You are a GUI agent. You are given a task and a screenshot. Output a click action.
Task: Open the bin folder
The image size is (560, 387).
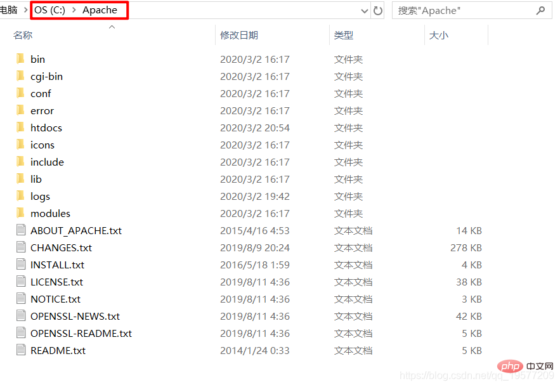coord(37,58)
